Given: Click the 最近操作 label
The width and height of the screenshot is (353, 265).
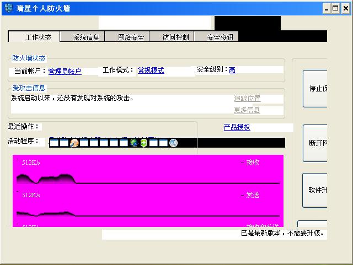Looking at the screenshot, I should coord(23,127).
